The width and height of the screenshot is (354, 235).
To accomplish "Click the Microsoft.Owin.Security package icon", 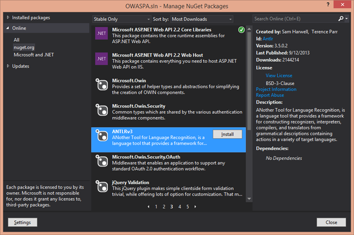I will pyautogui.click(x=102, y=110).
